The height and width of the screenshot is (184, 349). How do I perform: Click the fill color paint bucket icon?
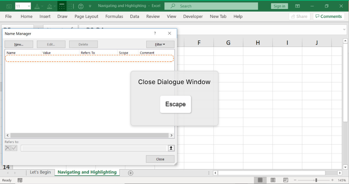point(50,6)
